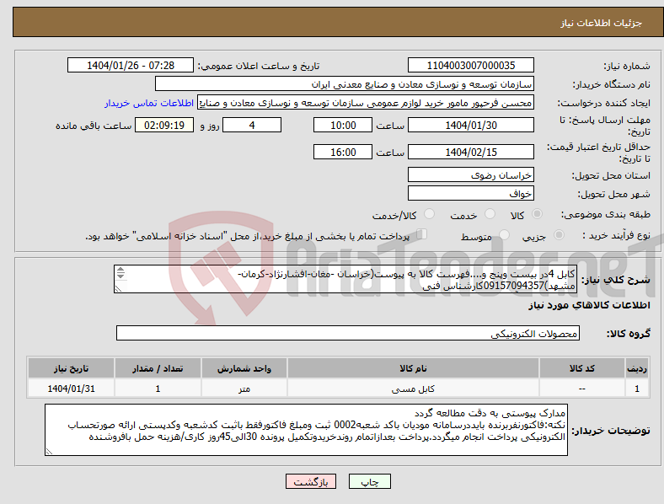Click the شماره نیاز number field
The image size is (664, 504).
470,65
